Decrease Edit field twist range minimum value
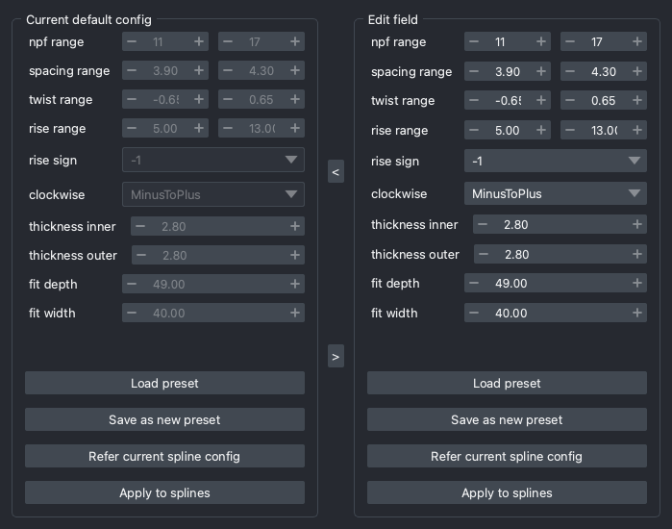This screenshot has width=672, height=529. [474, 101]
